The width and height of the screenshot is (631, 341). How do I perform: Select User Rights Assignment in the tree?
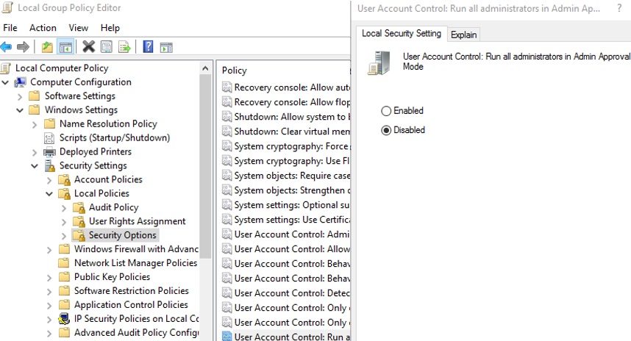point(137,221)
